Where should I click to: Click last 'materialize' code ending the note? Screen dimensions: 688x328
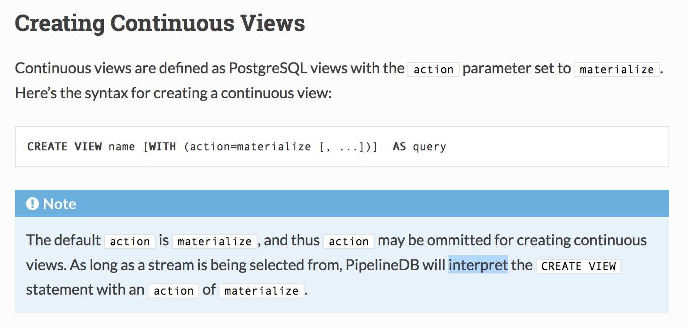[262, 290]
